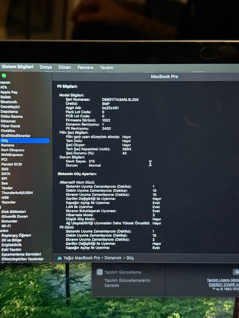
Task: Click Donanım in the path bar
Action: click(x=113, y=258)
